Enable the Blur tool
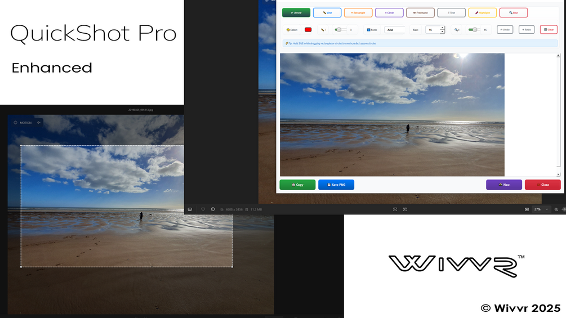566x318 pixels. tap(513, 12)
